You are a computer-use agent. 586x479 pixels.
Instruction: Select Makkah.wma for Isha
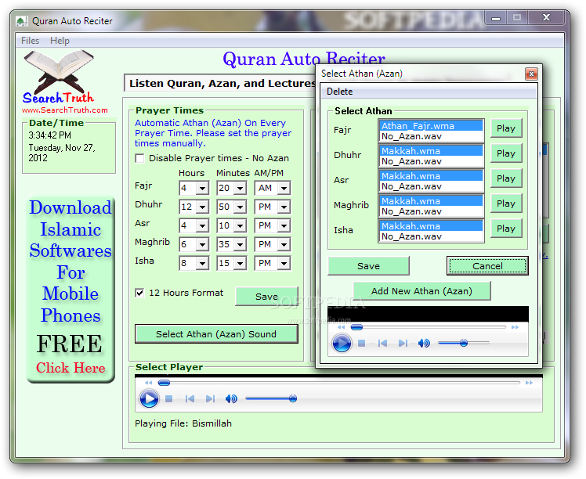(432, 226)
